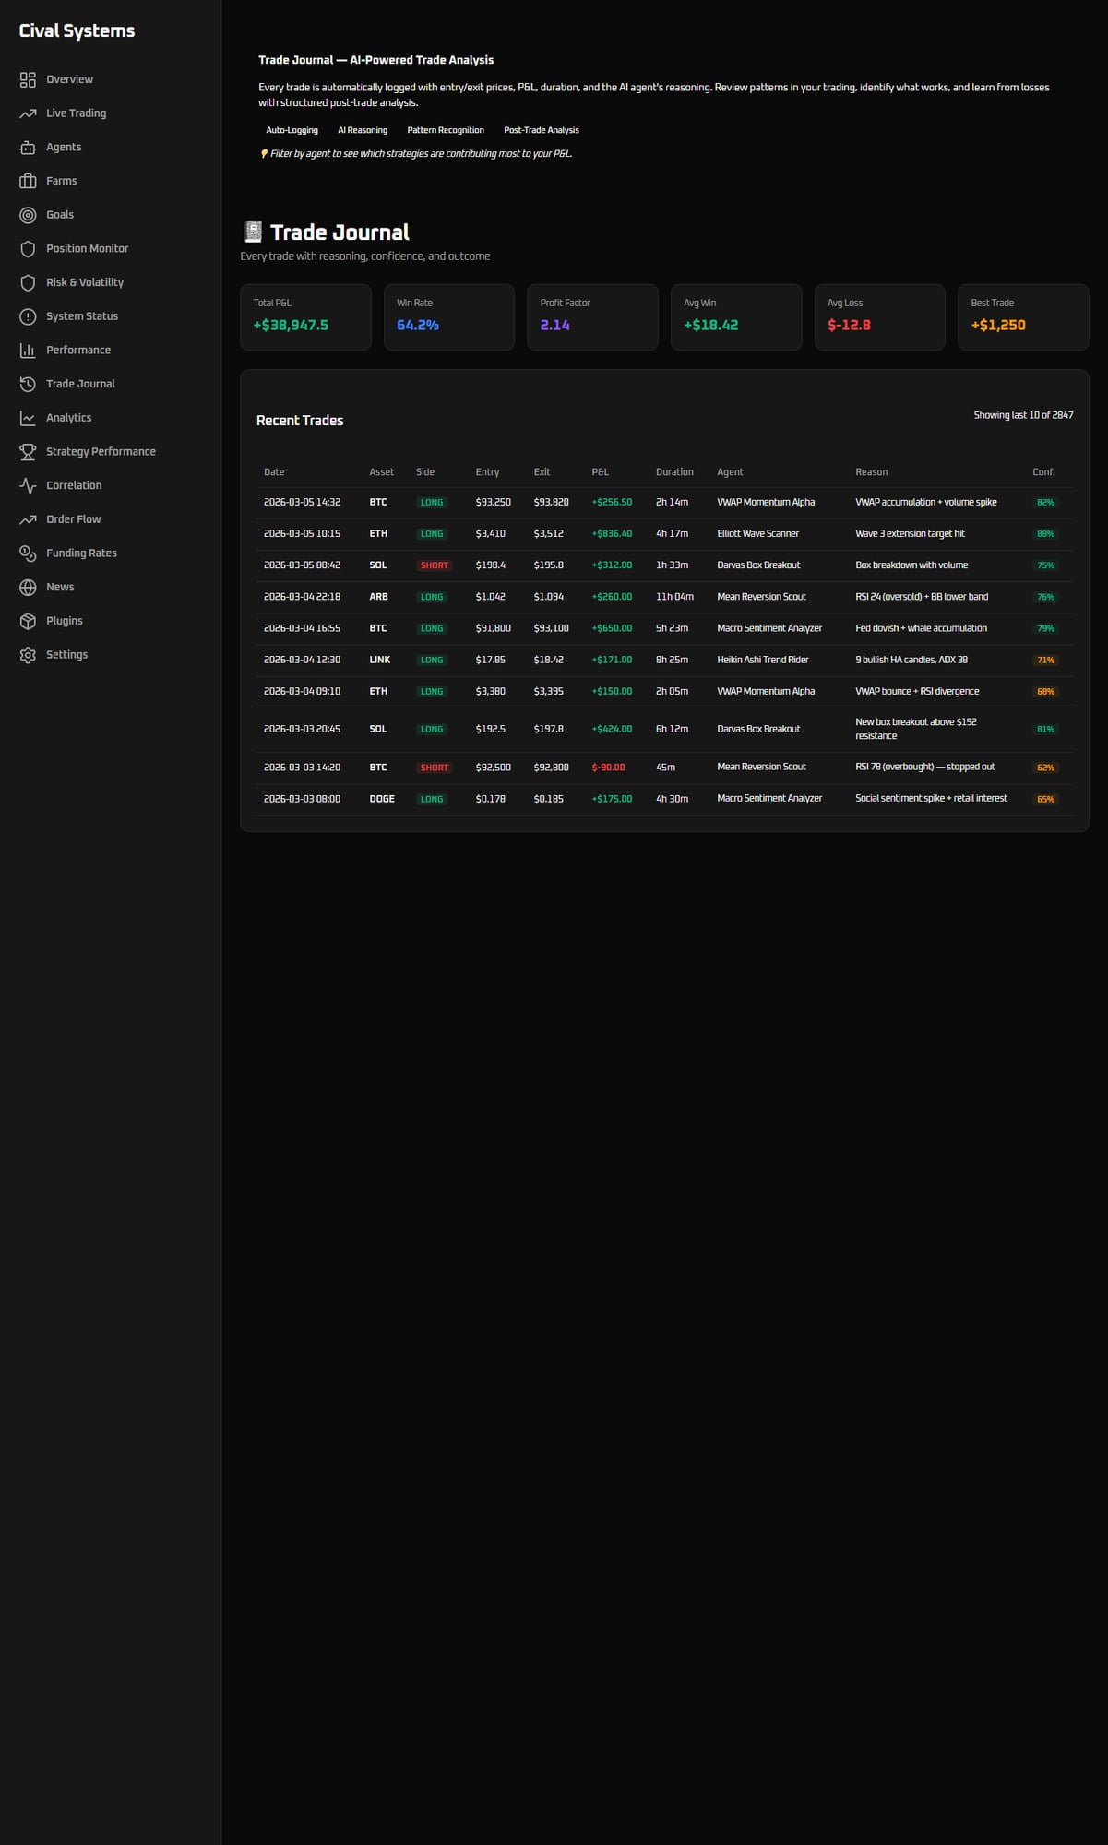Click the Goals target icon
This screenshot has height=1845, width=1108.
coord(28,215)
